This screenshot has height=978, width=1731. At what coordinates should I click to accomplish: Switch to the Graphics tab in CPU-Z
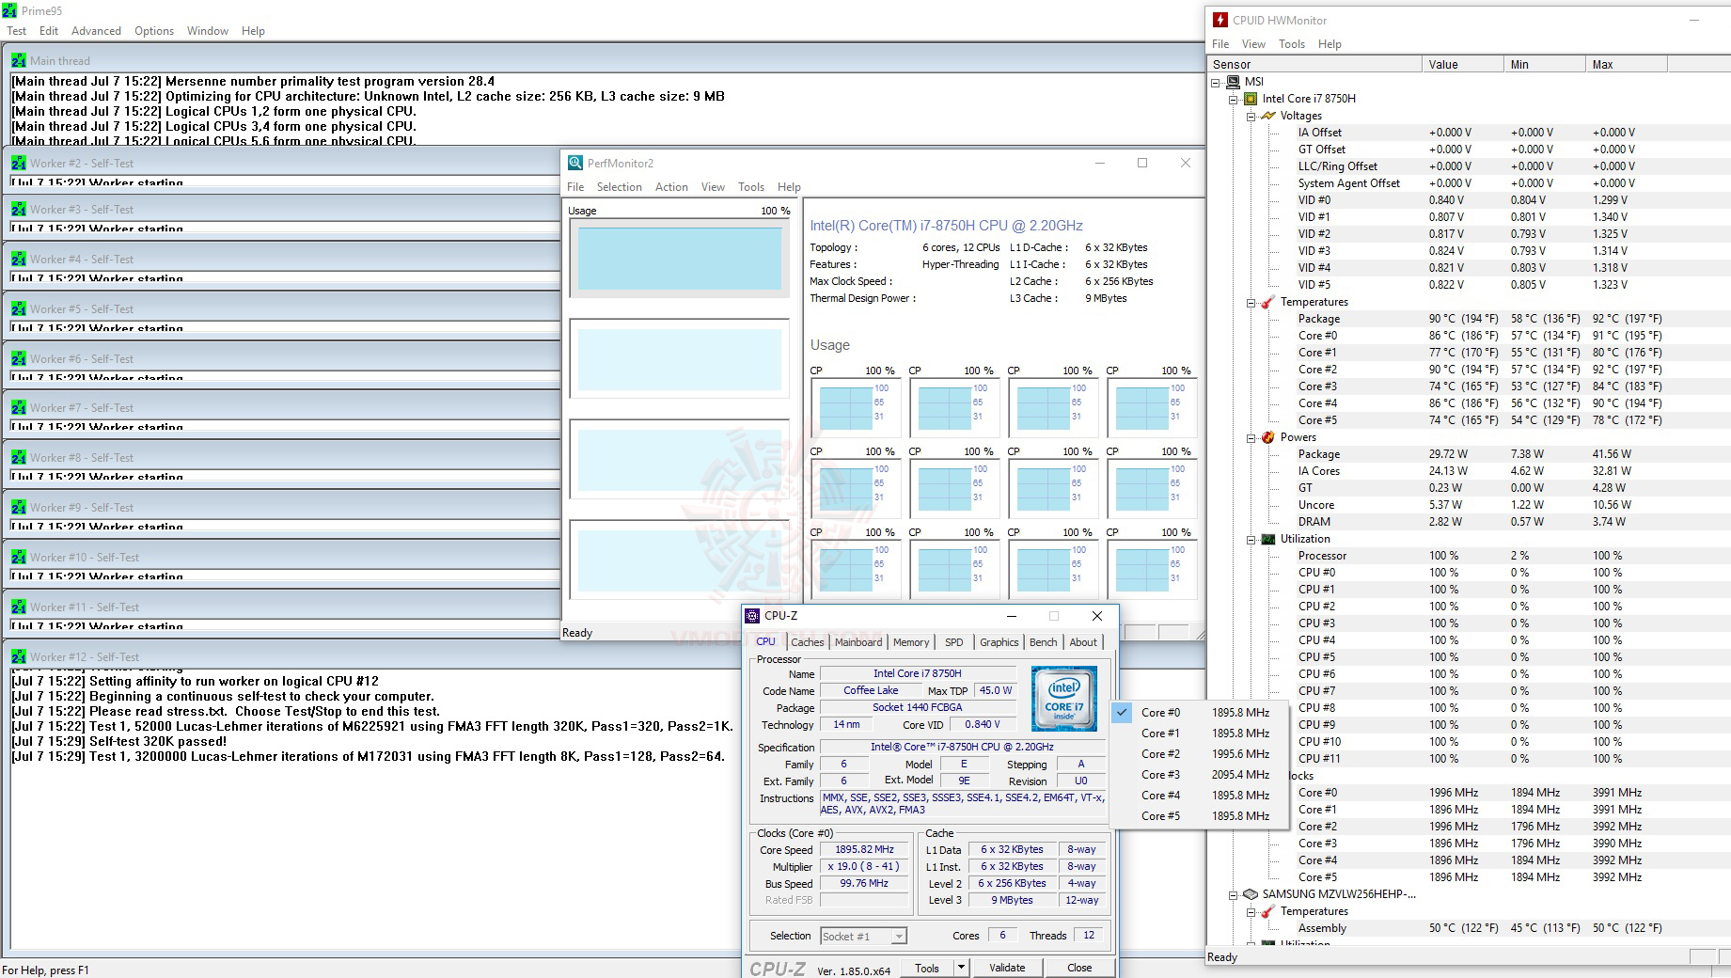pyautogui.click(x=999, y=642)
